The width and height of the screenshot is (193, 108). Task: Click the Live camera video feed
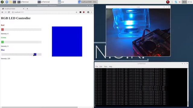tap(138, 32)
